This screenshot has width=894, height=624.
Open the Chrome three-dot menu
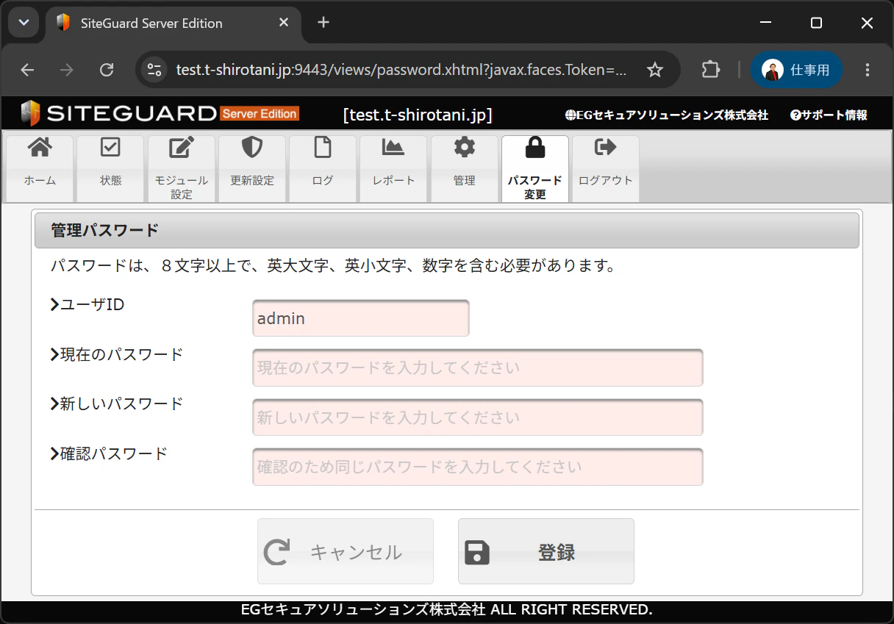point(868,70)
